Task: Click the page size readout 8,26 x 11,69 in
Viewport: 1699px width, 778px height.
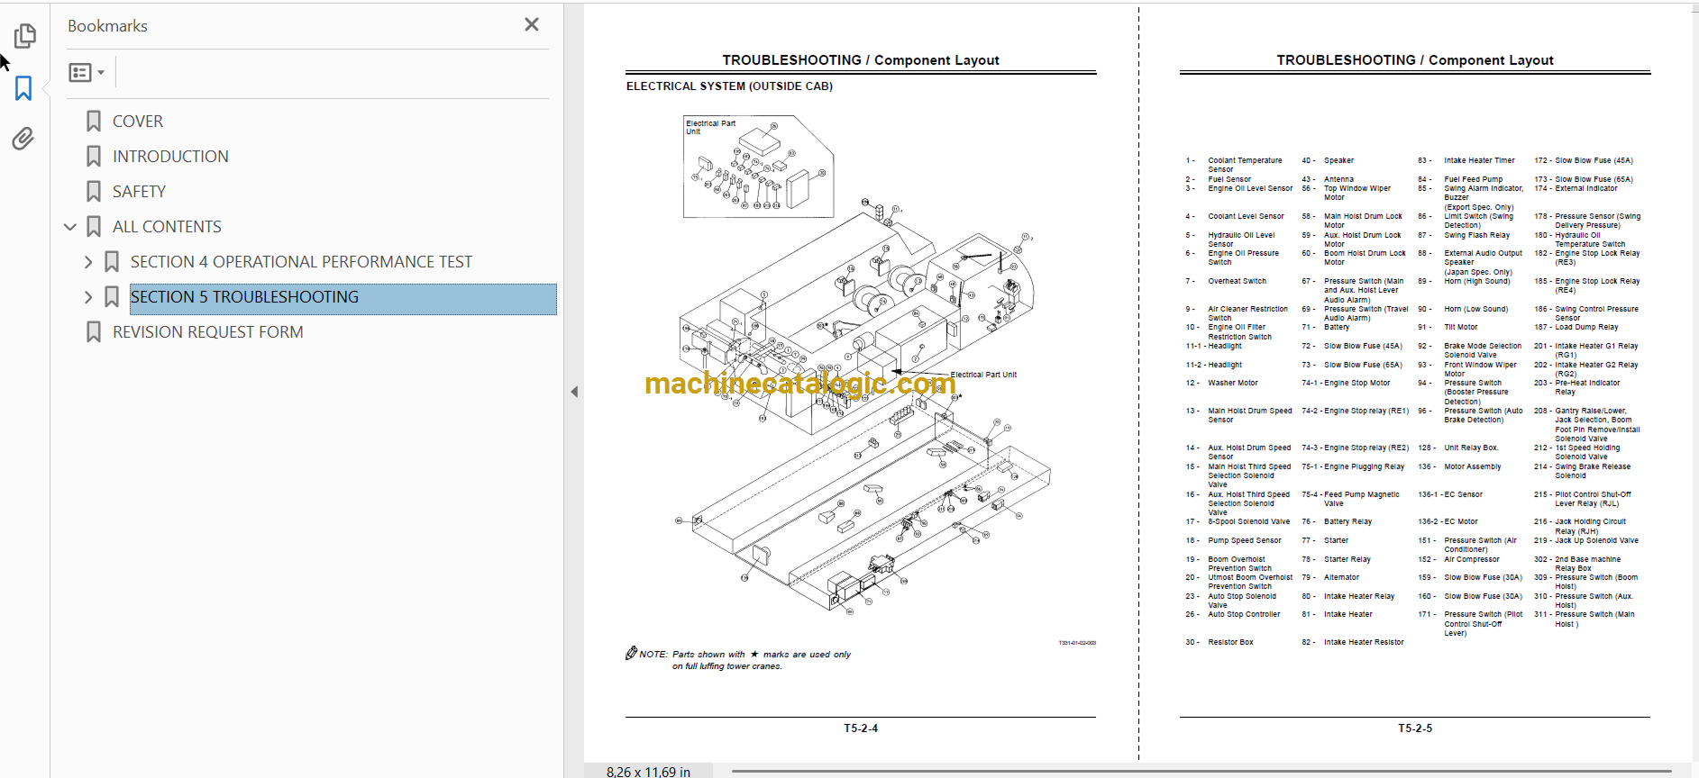Action: coord(648,772)
